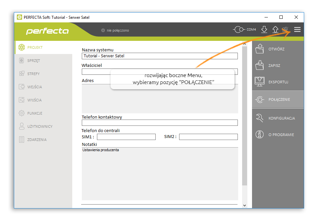Open the WYJŚCIA section

coord(44,100)
